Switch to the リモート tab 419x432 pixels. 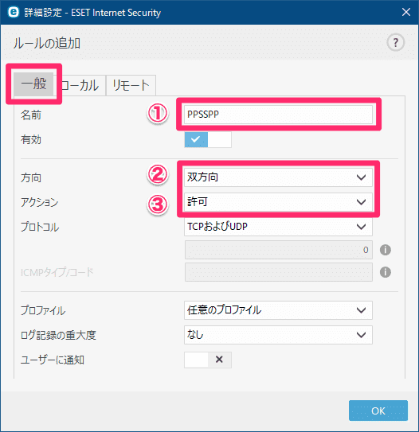[131, 85]
